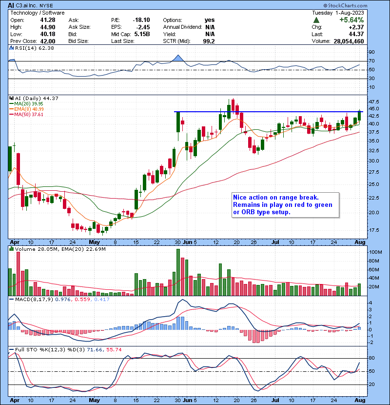The width and height of the screenshot is (390, 405).
Task: Click the MACD value 0.976
Action: tap(62, 299)
